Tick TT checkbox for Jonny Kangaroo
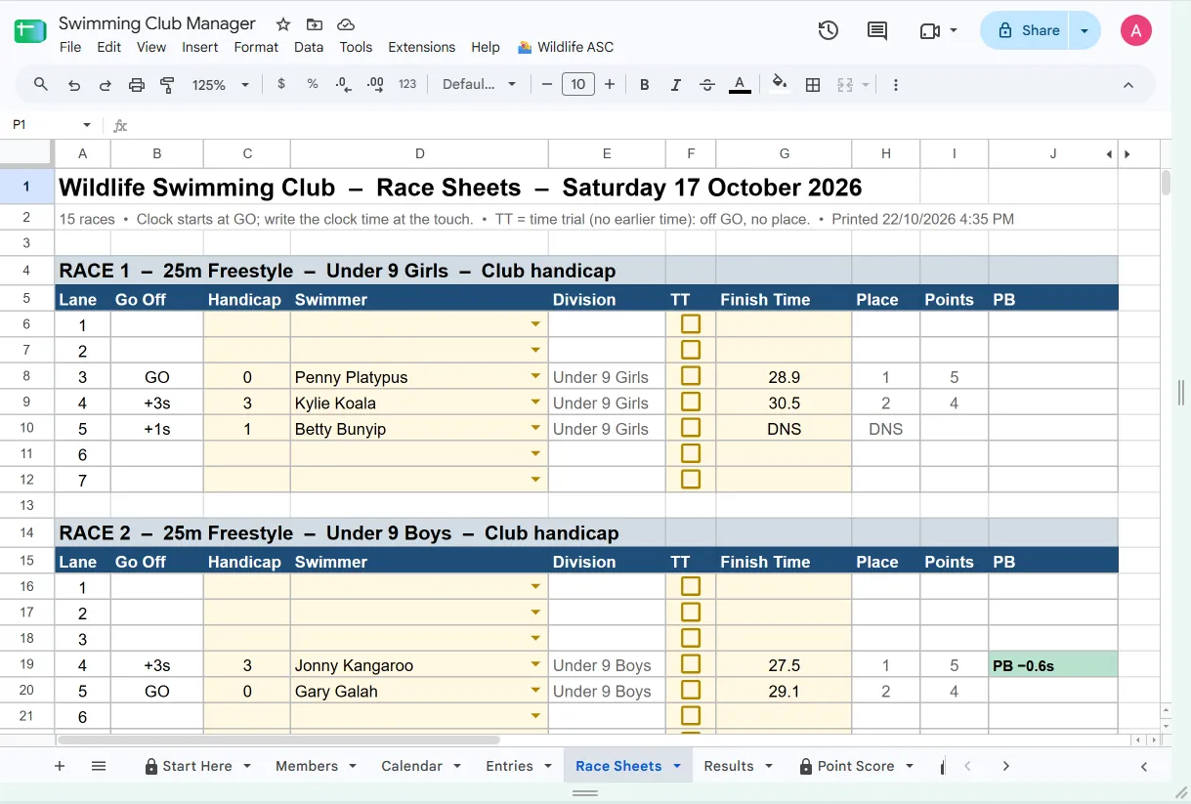The height and width of the screenshot is (804, 1191). point(691,664)
